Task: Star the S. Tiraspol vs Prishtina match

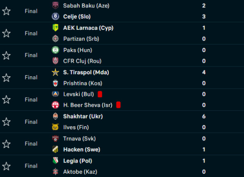Action: (6, 78)
